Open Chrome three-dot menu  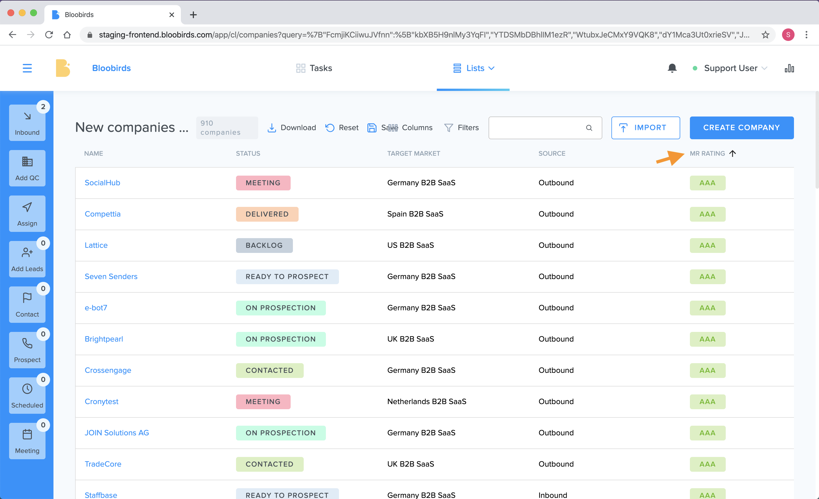806,35
